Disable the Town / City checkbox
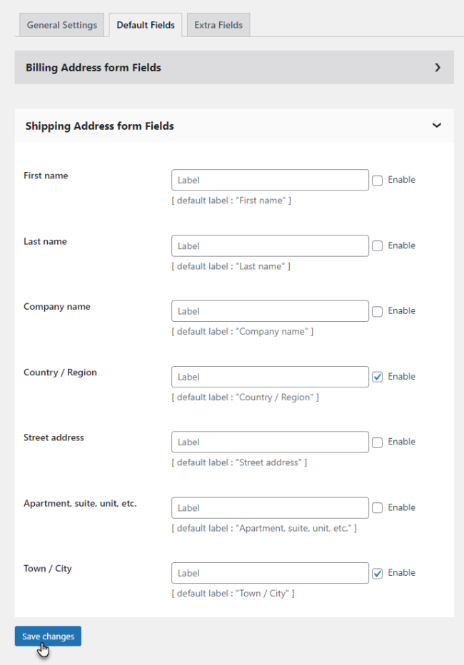464x665 pixels. (378, 573)
